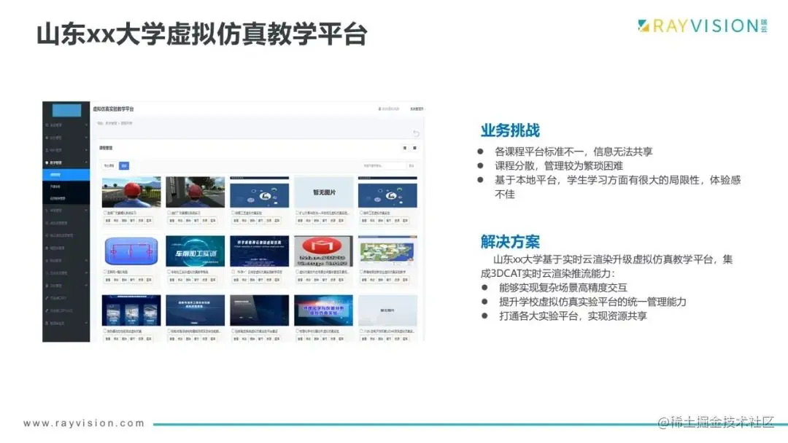This screenshot has width=788, height=443.
Task: Switch to the all-courses filter tab
Action: [123, 166]
